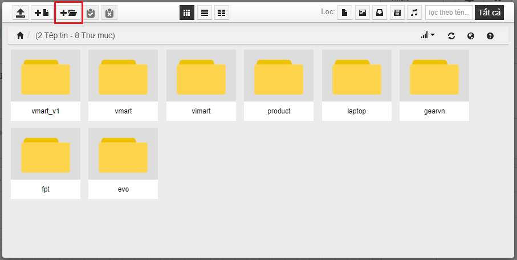Click the globe language icon
Screen dimensions: 517x260
click(471, 35)
